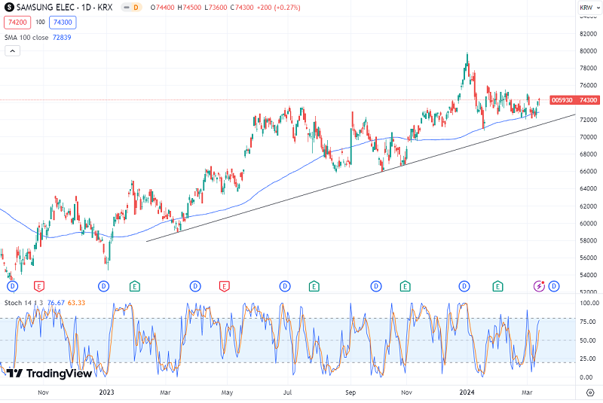Click the 2024 label on time axis
Image resolution: width=603 pixels, height=403 pixels.
[467, 392]
